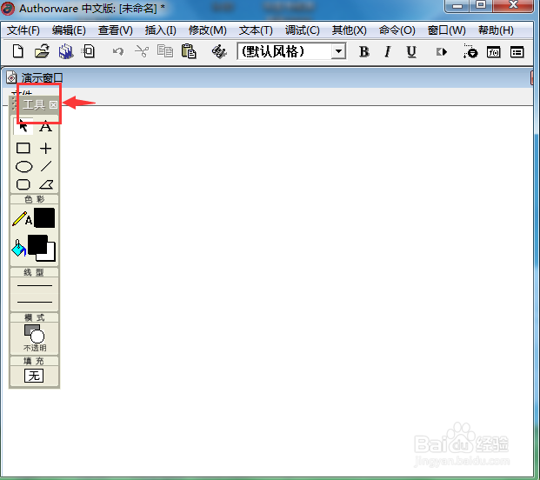The width and height of the screenshot is (540, 480).
Task: Click the find toolbar icon
Action: pos(218,52)
